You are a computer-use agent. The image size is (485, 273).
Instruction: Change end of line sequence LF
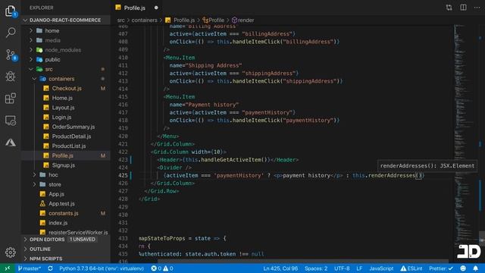[359, 268]
